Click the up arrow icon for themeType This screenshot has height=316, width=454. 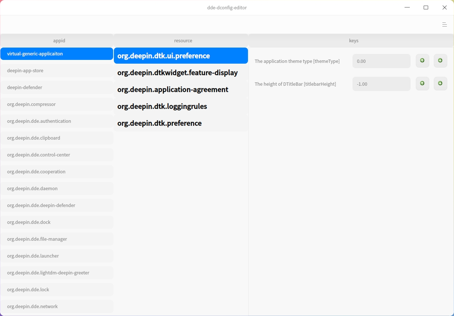(423, 61)
